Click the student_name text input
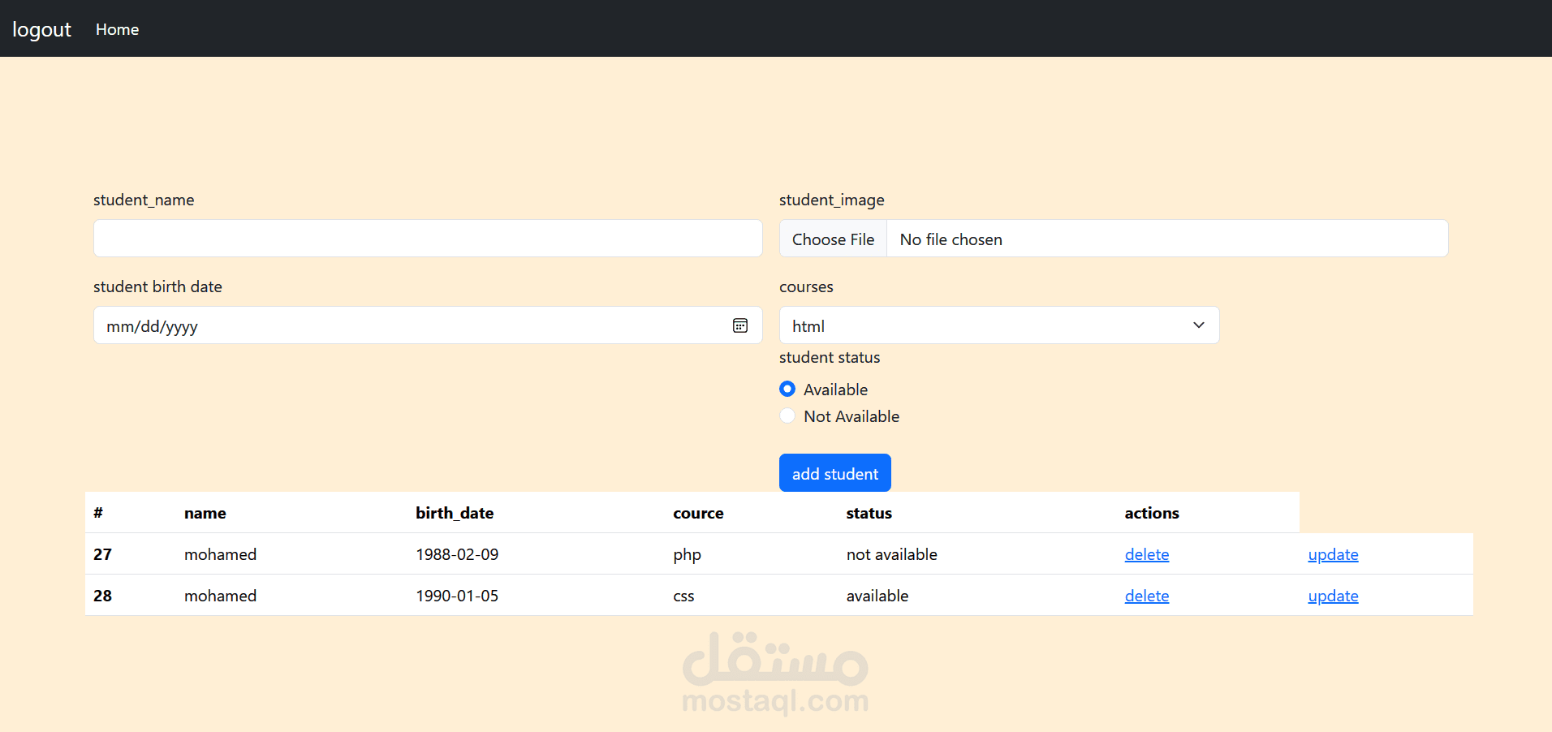Screen dimensions: 1552x732 pyautogui.click(x=428, y=238)
